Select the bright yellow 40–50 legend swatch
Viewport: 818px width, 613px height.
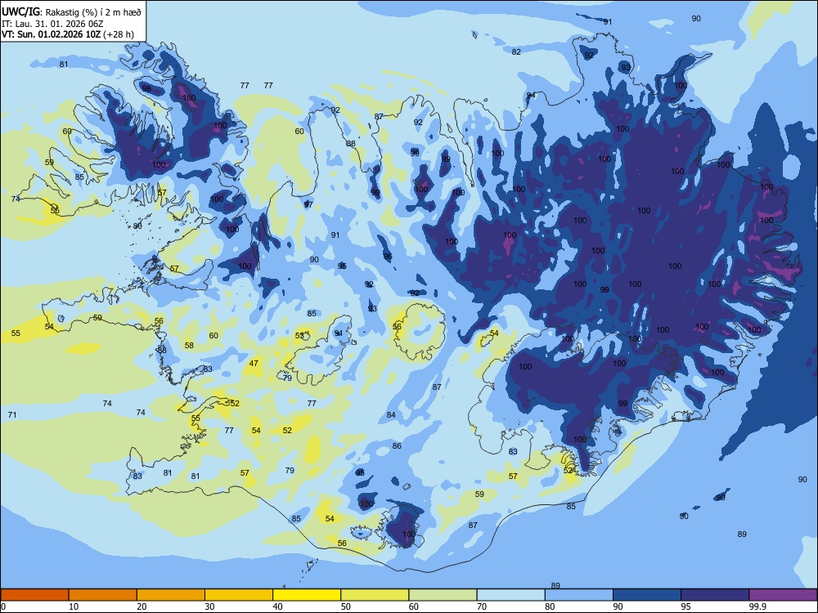click(x=307, y=595)
